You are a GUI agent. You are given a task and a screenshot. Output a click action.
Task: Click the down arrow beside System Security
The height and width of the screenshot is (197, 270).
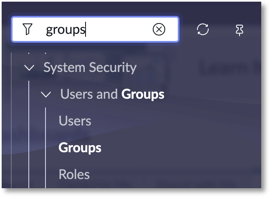29,67
